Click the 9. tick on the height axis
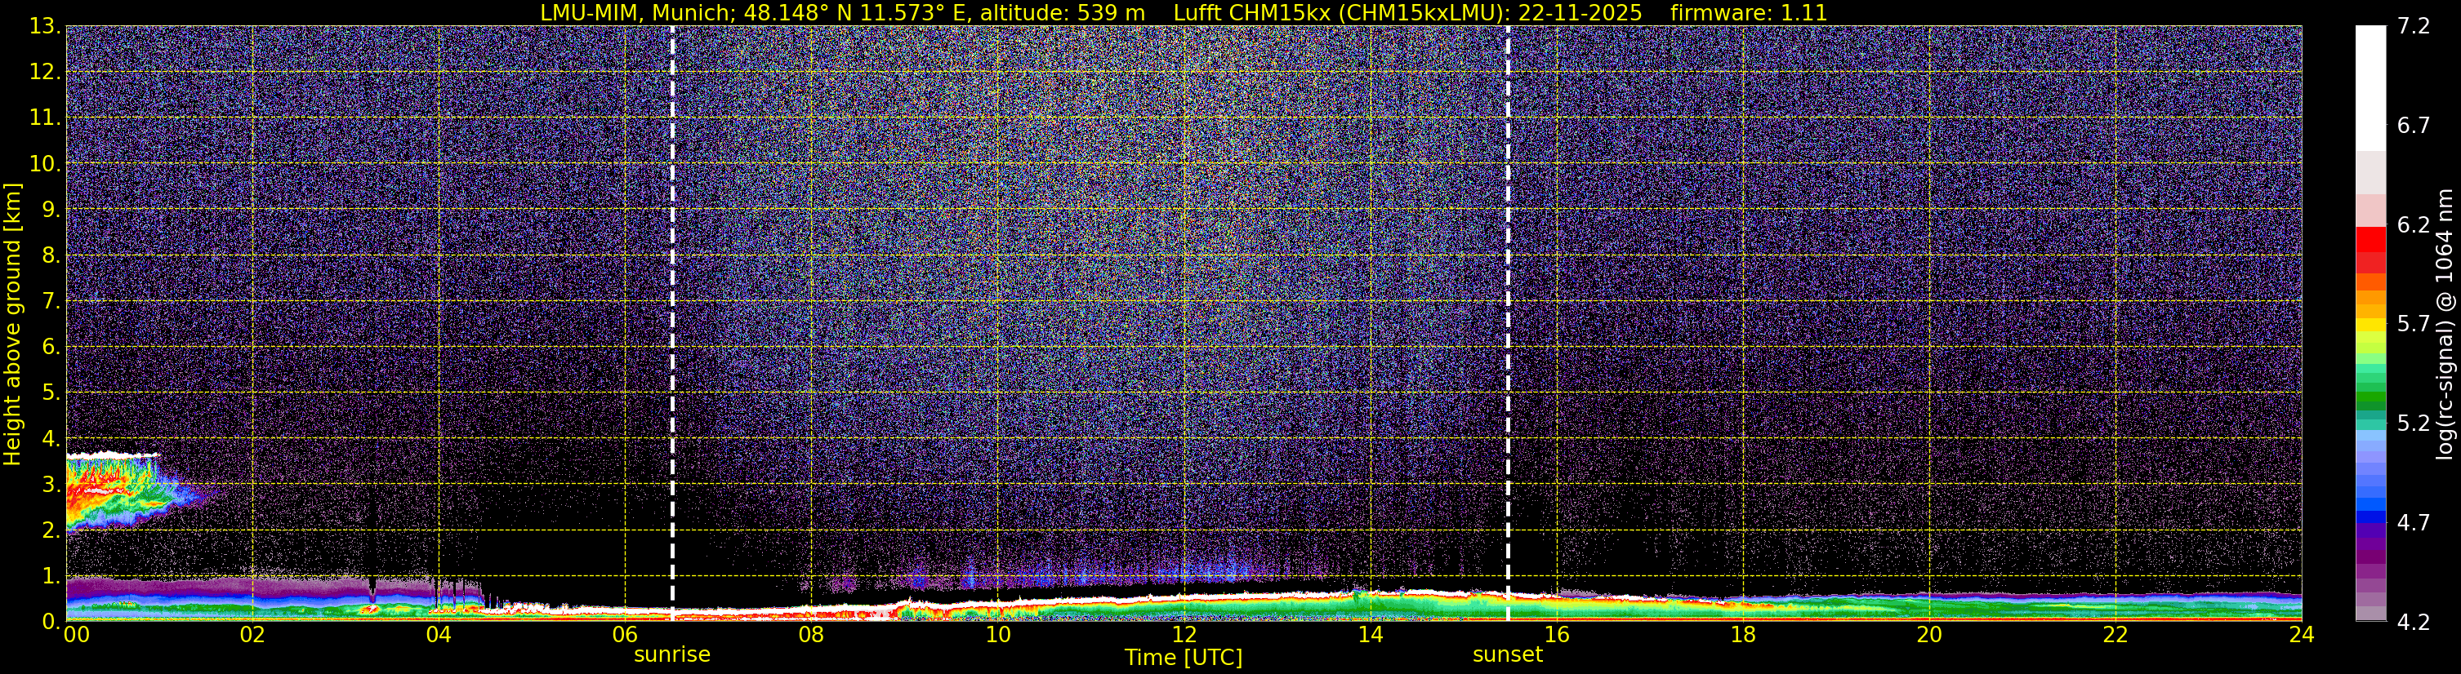 [51, 209]
